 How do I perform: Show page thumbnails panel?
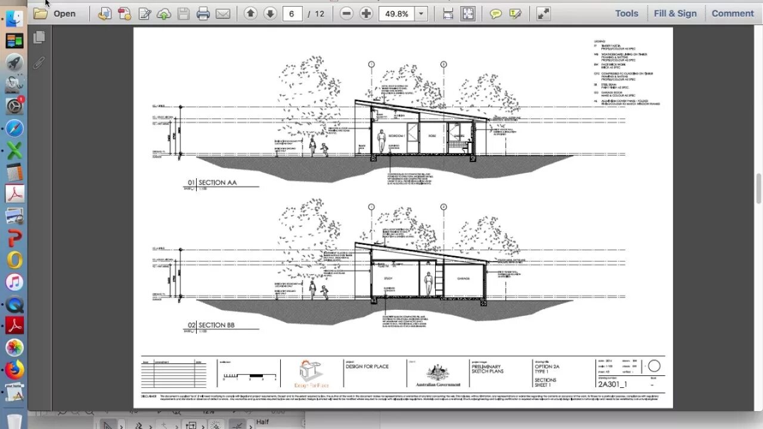click(39, 38)
